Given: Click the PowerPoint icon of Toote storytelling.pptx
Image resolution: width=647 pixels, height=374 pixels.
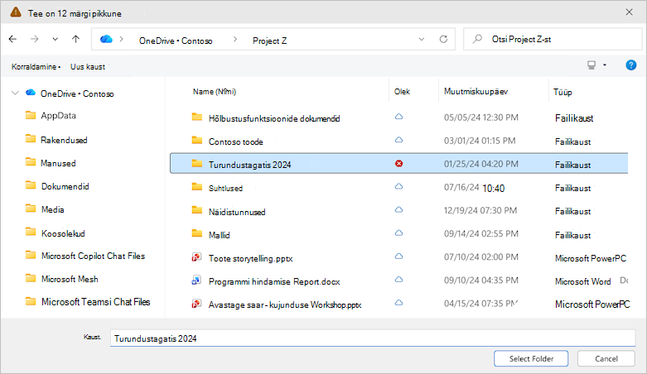Looking at the screenshot, I should coord(196,257).
